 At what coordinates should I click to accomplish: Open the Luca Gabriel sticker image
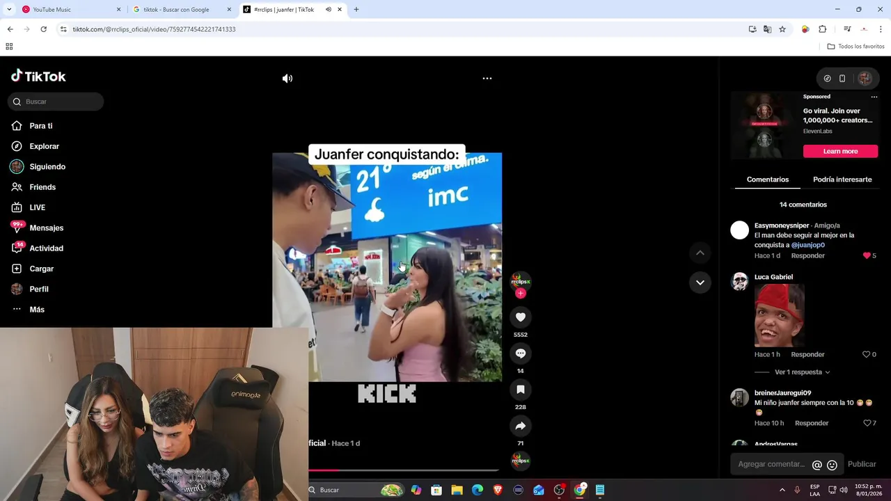779,315
